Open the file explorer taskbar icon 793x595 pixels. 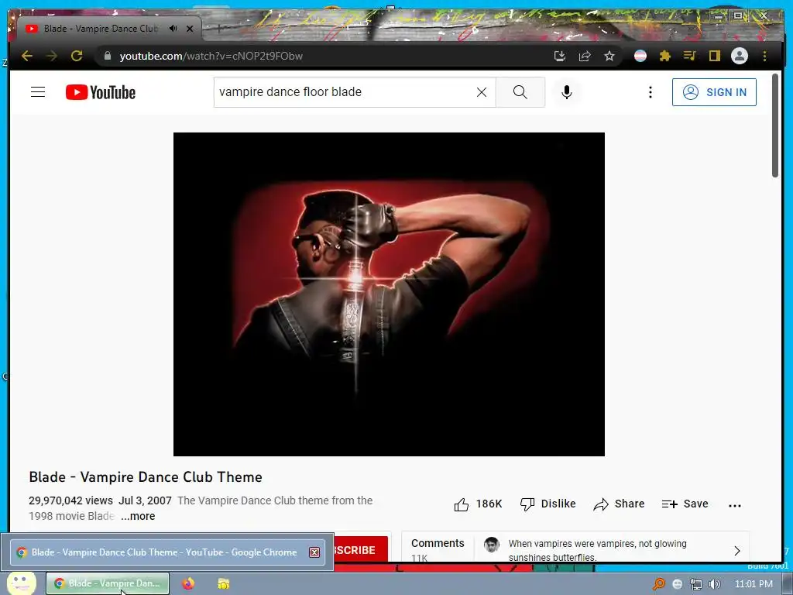coord(224,583)
